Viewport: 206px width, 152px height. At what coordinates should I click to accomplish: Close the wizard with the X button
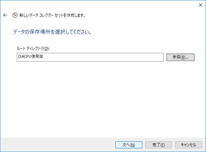pyautogui.click(x=200, y=5)
